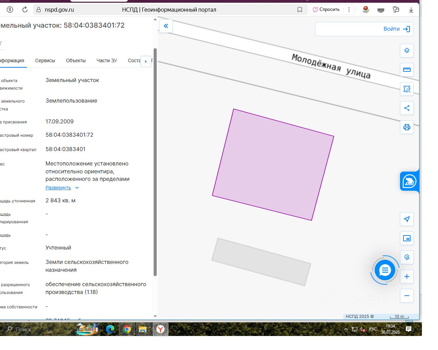Switch to Yandex Browser in the taskbar
438x350 pixels.
[160, 329]
